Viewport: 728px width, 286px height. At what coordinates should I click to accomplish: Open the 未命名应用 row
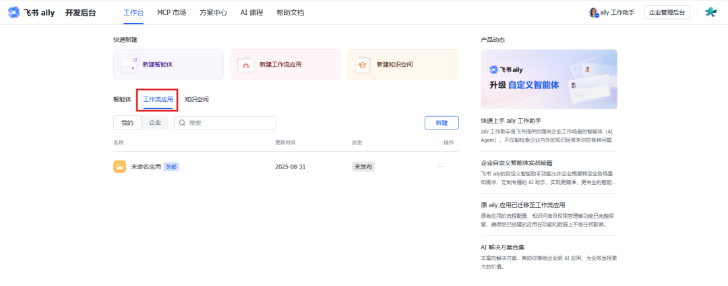coord(286,167)
